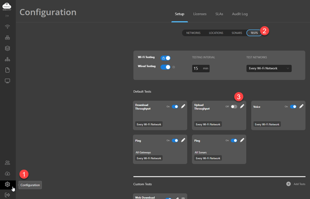
Task: Click the "Web Download" card title
Action: click(145, 197)
